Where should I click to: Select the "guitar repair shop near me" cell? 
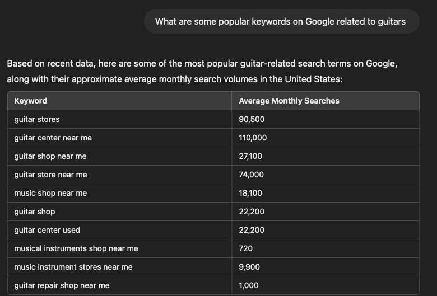(x=62, y=285)
